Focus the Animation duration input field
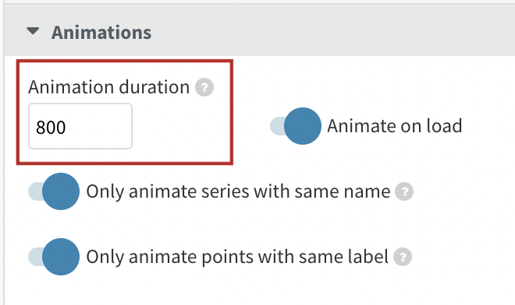 click(x=80, y=126)
